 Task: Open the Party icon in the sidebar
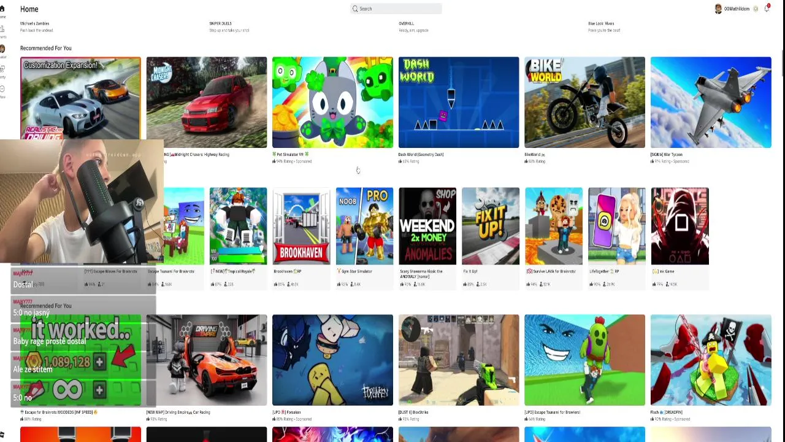click(x=2, y=69)
